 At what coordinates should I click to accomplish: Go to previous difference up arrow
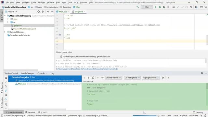point(84,78)
